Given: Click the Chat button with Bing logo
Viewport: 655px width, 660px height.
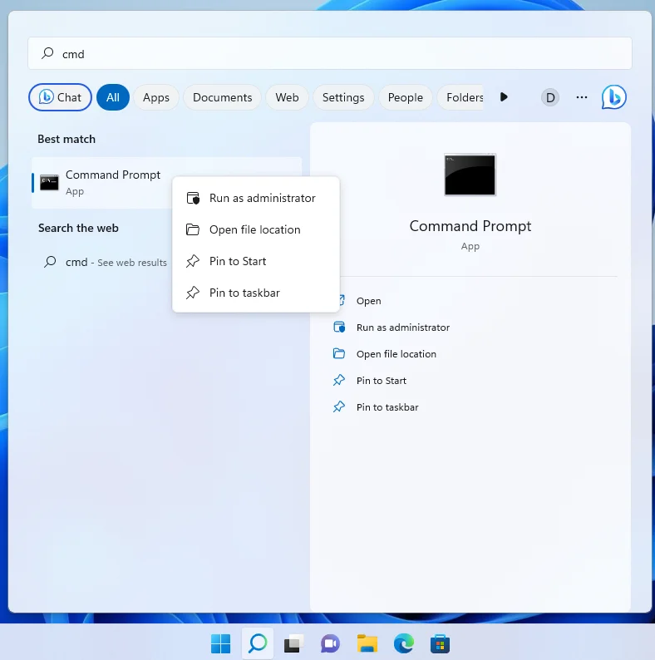Looking at the screenshot, I should click(x=60, y=97).
